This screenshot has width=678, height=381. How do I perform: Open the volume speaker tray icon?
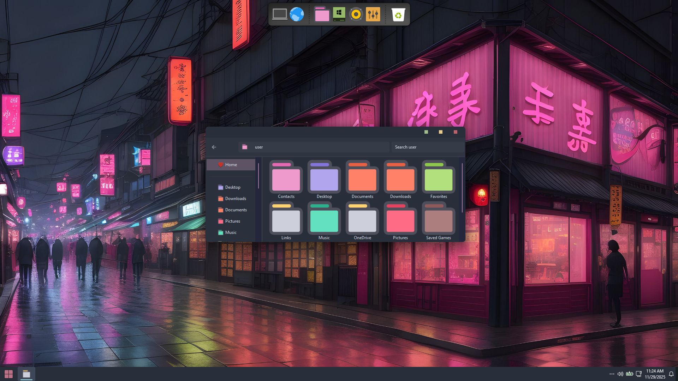click(x=620, y=374)
